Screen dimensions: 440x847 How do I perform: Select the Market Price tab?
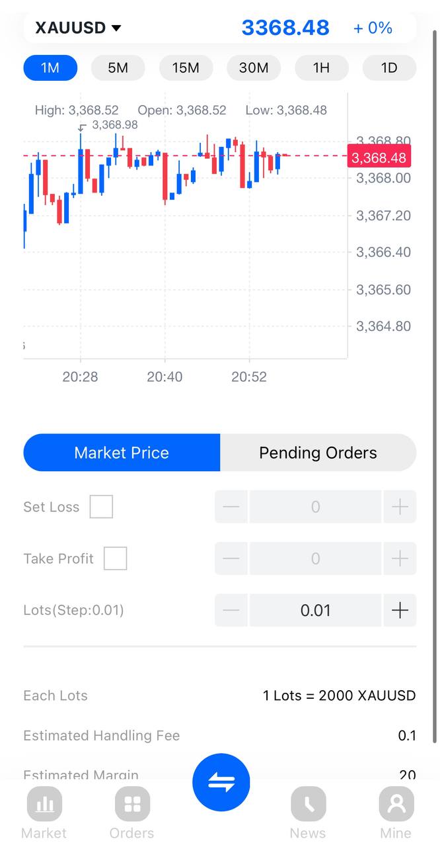pos(122,453)
